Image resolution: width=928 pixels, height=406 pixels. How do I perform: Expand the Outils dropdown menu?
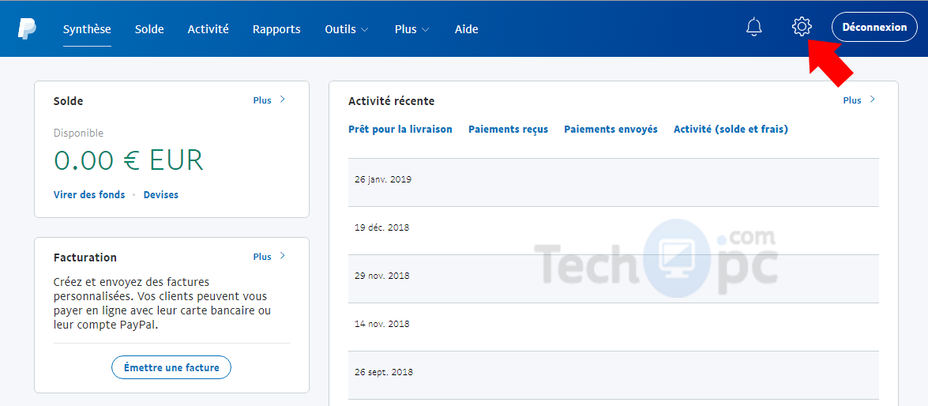(347, 29)
